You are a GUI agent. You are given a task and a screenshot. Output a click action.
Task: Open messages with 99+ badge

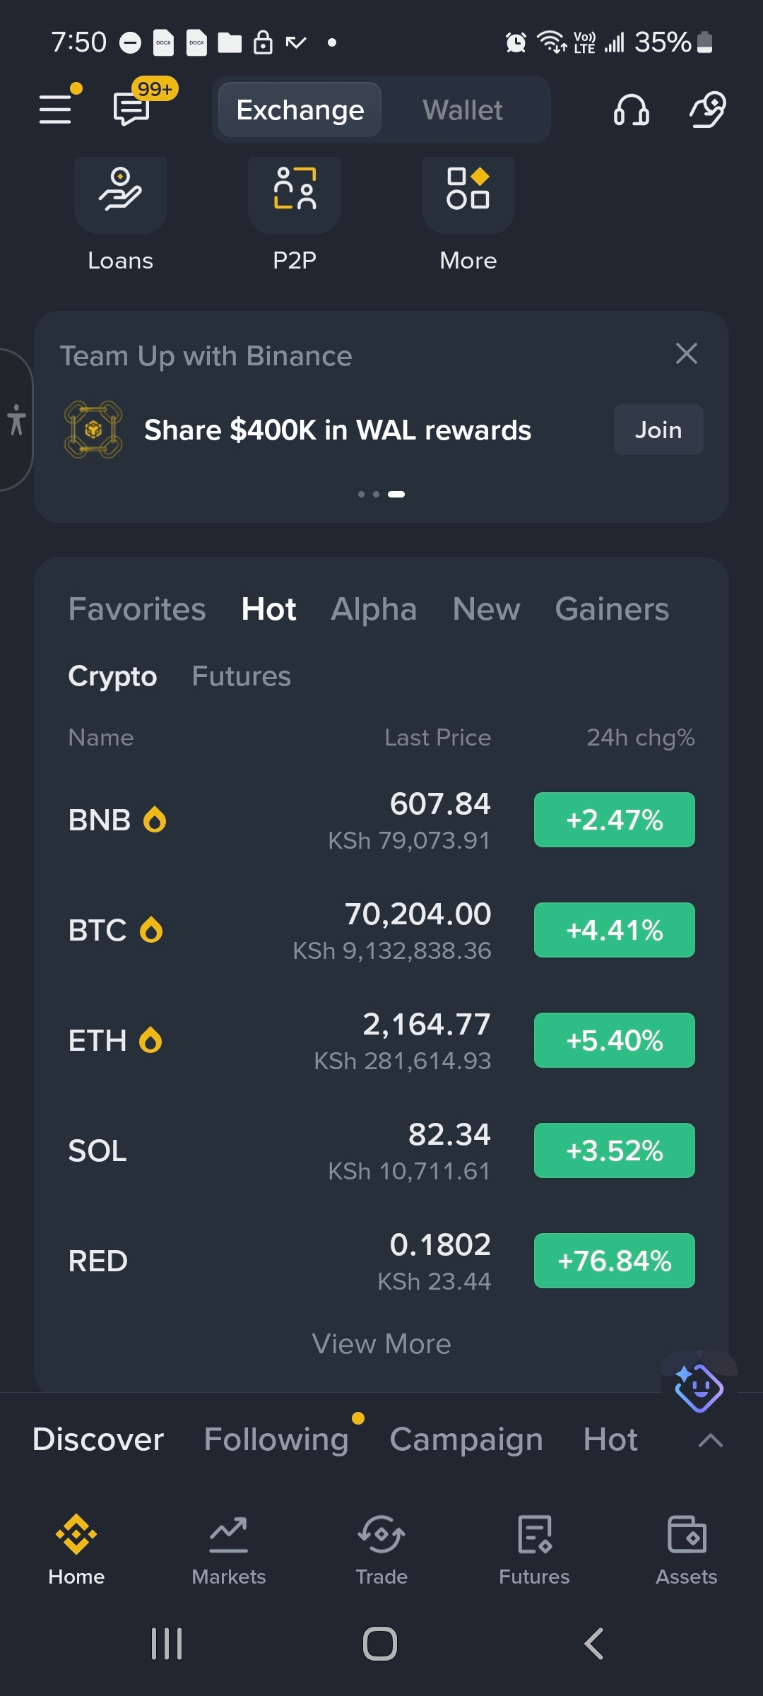coord(132,110)
